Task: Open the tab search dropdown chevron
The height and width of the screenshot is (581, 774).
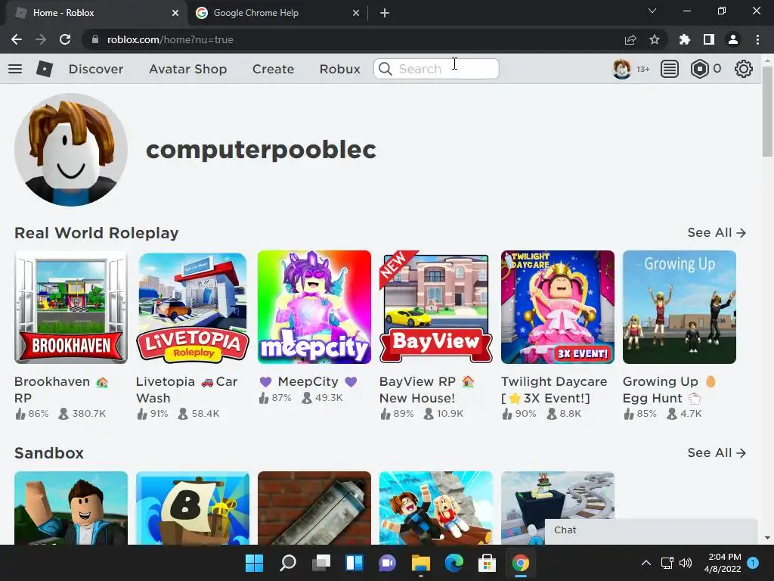Action: (652, 11)
